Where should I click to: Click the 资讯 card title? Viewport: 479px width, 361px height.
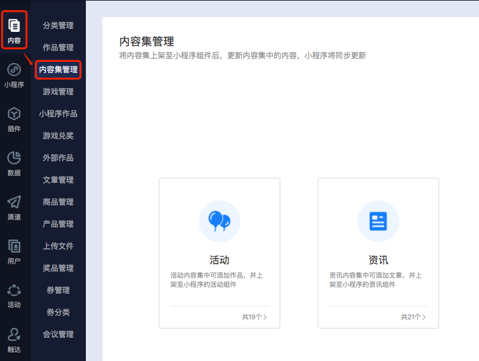click(x=378, y=260)
